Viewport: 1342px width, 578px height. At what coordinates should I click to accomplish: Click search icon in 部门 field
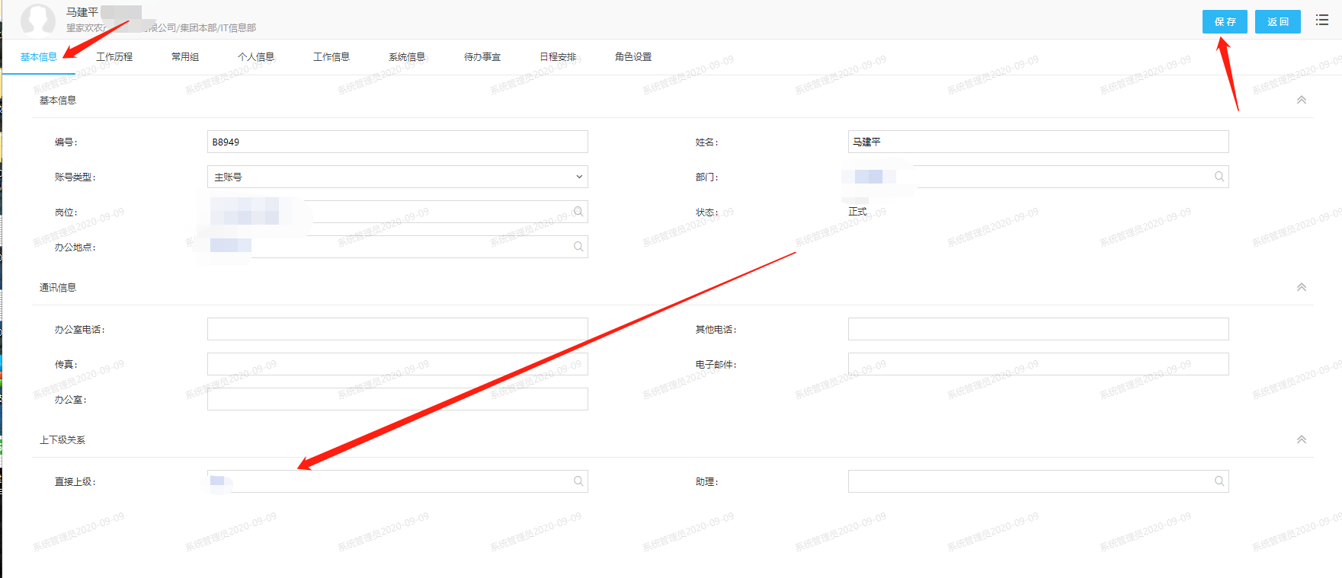pos(1219,177)
